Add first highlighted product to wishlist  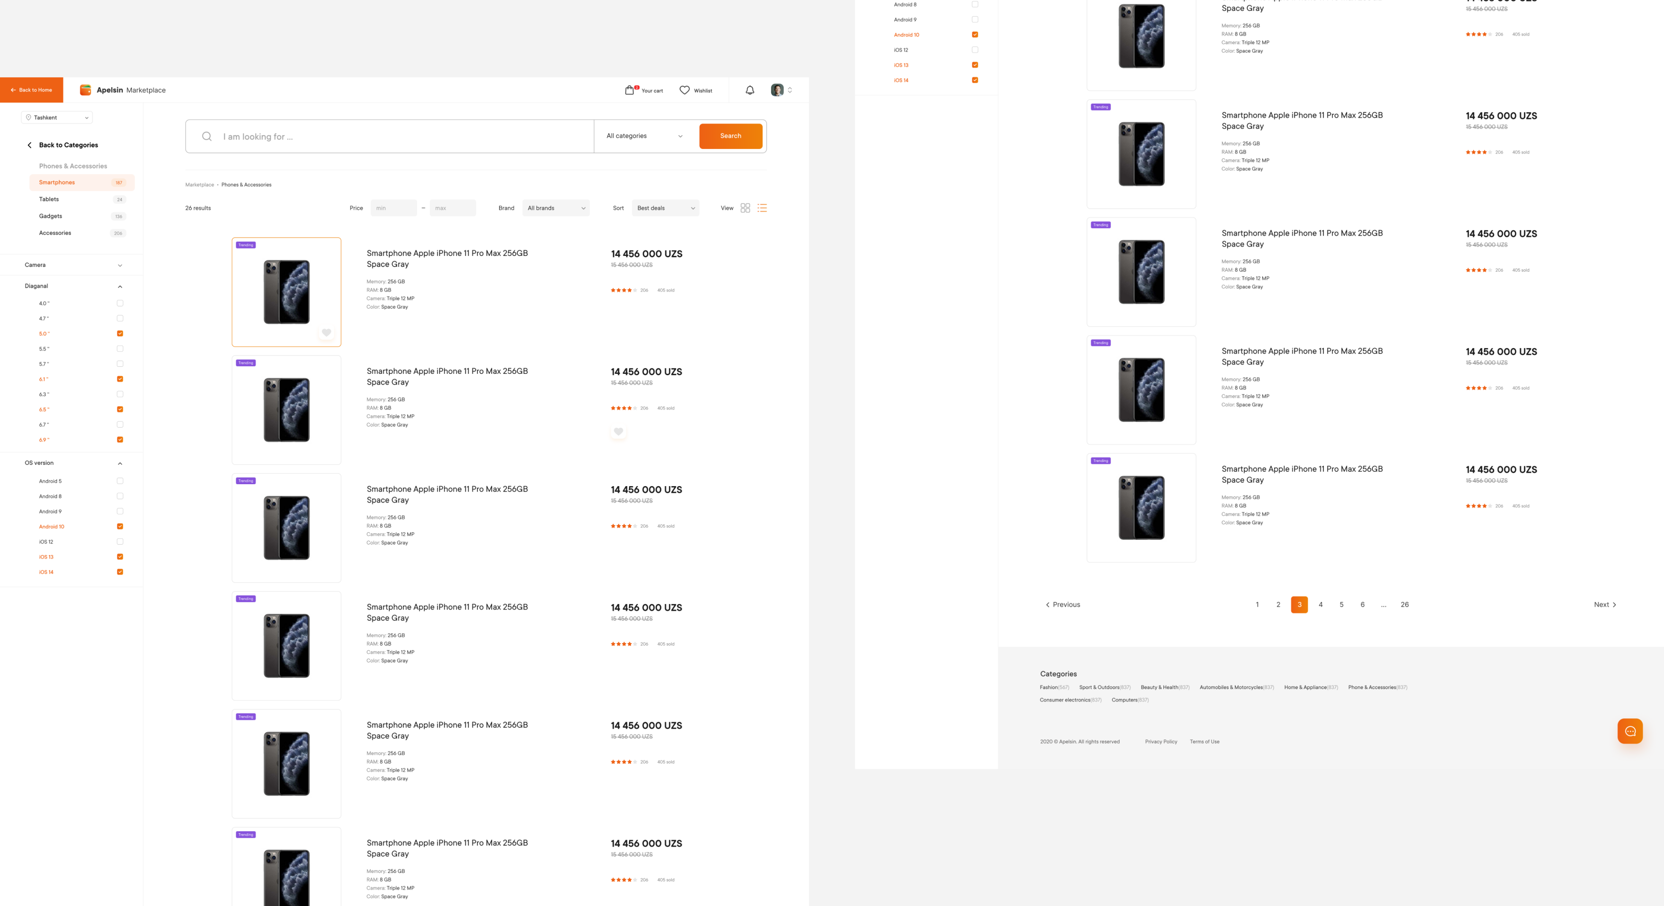(327, 333)
